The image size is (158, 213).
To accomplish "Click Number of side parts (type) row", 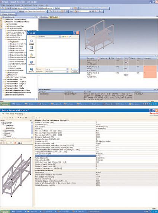I will [x=96, y=122].
